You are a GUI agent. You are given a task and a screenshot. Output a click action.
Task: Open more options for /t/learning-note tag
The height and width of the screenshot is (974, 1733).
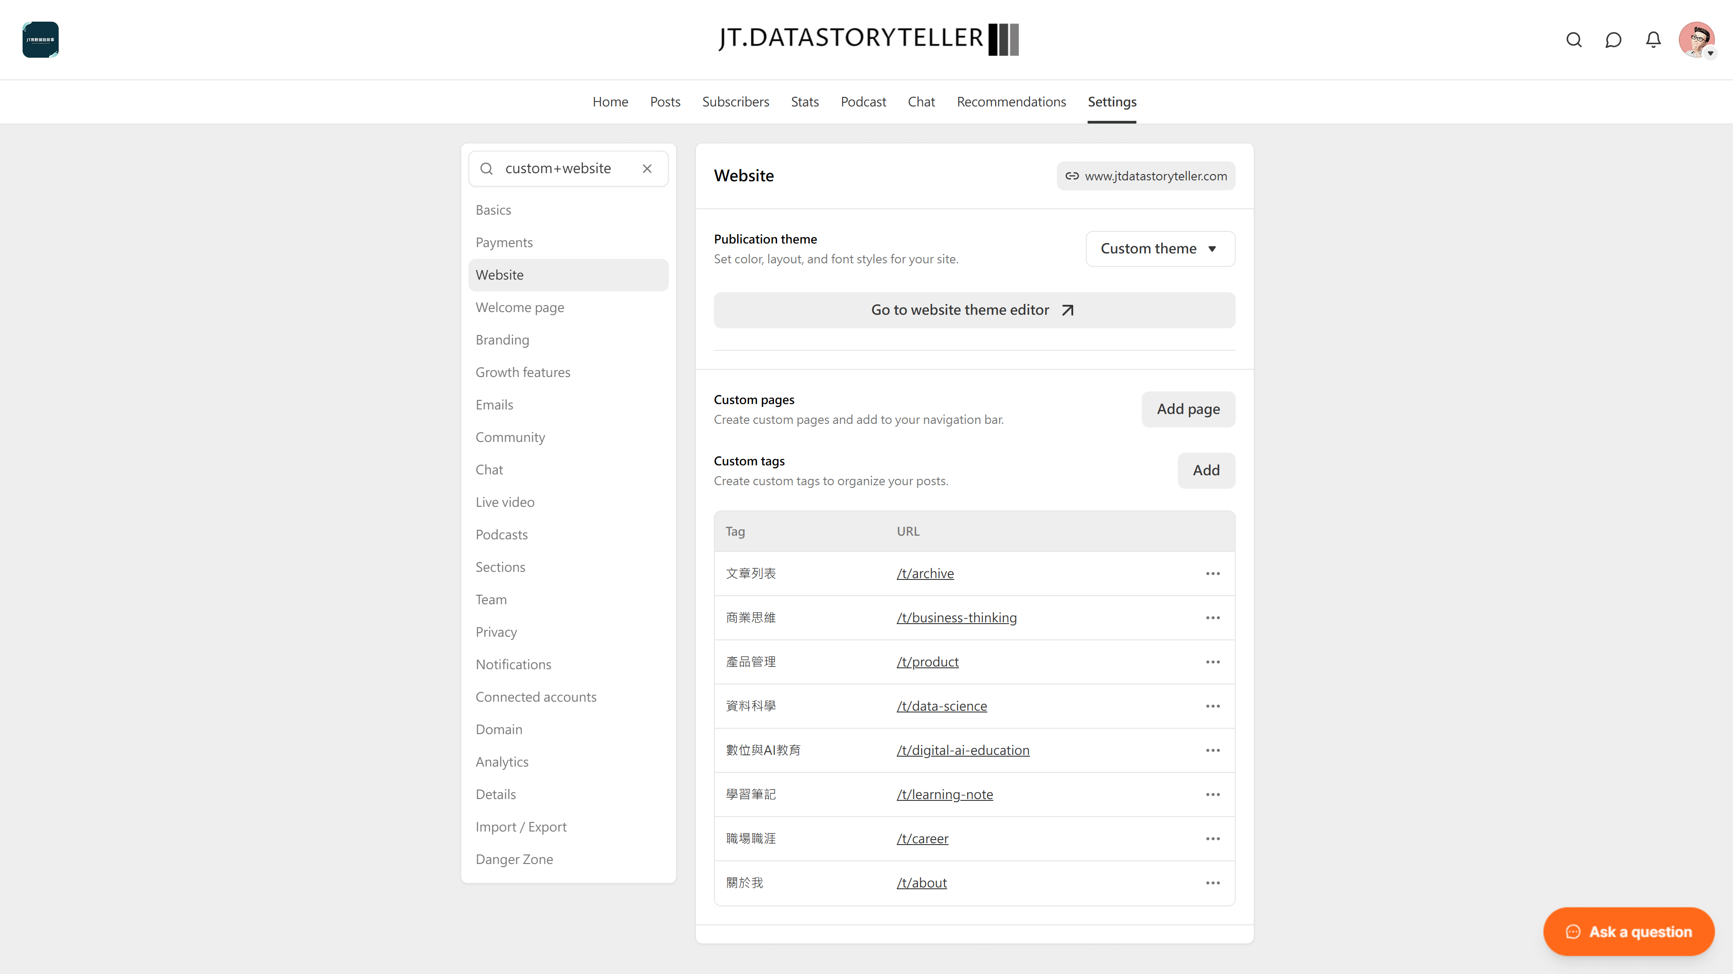[x=1212, y=795]
